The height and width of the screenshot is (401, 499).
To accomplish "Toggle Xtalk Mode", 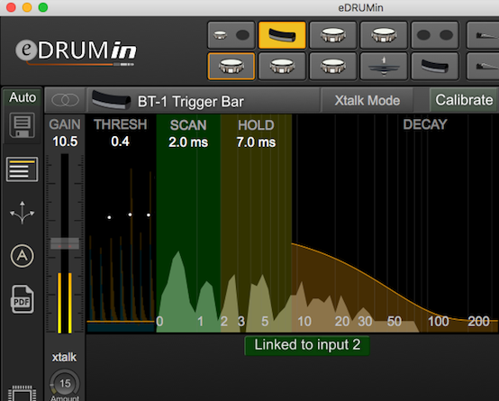I will click(367, 100).
